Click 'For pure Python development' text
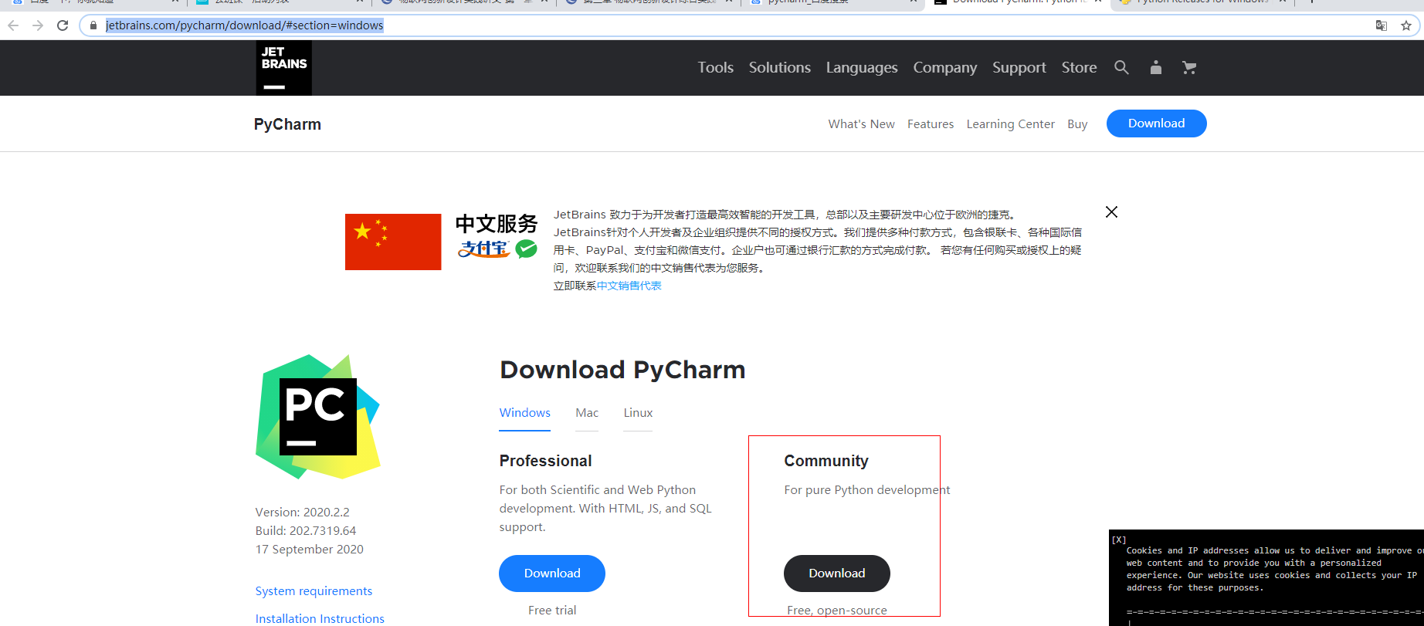 point(866,489)
